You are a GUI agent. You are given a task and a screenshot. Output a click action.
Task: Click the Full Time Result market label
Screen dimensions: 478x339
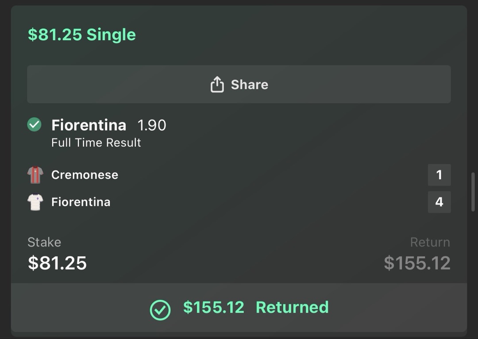[96, 143]
